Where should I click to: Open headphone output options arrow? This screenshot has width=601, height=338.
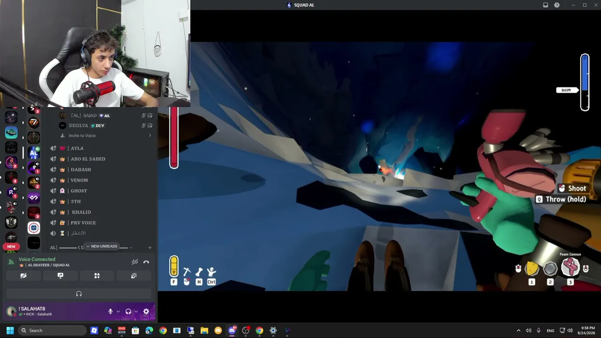click(x=136, y=311)
